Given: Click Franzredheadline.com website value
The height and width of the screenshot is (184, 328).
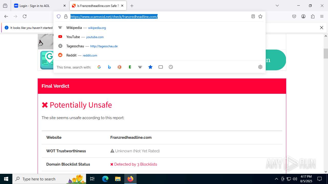Looking at the screenshot, I should 131,137.
